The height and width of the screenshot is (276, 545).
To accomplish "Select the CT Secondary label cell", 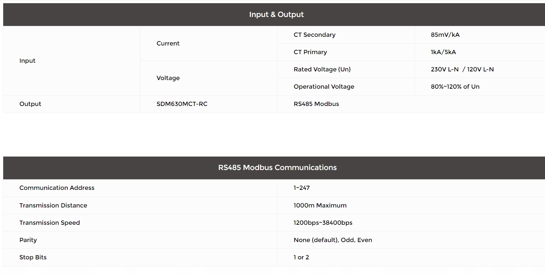I will click(314, 35).
